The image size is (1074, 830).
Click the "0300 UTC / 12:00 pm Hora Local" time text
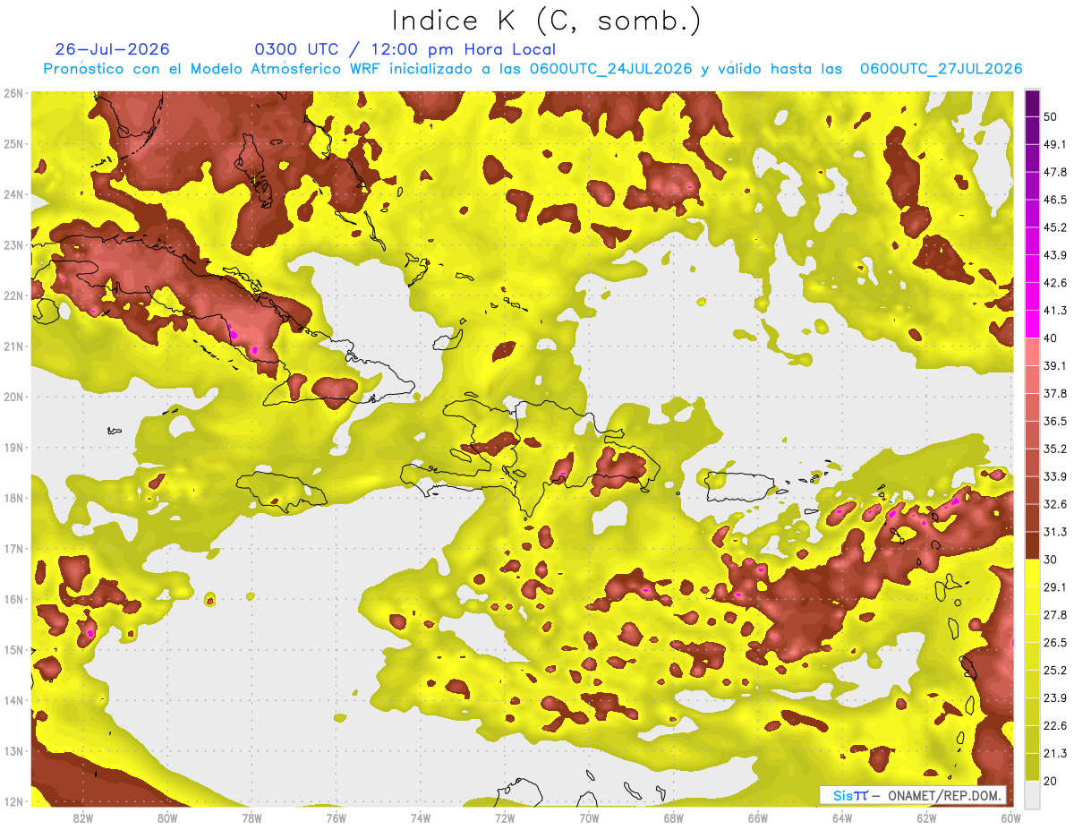point(405,49)
